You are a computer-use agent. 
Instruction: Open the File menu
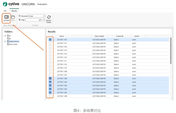(5, 11)
